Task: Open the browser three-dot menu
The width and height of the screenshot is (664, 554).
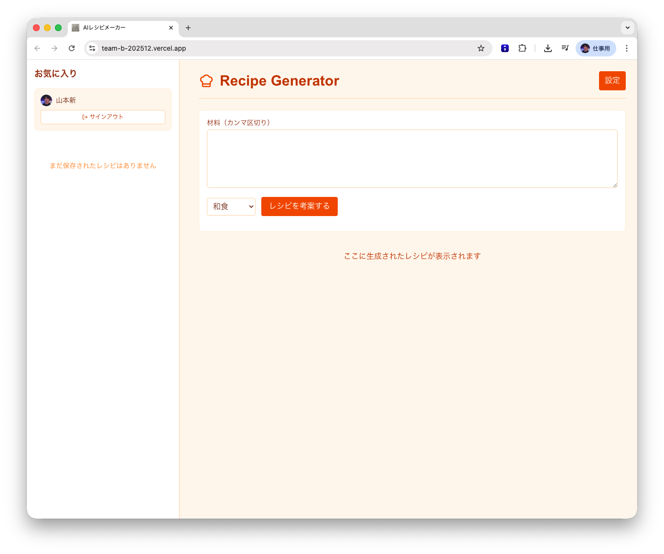Action: (x=627, y=48)
